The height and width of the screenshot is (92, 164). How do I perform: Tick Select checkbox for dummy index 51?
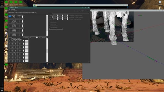click(x=23, y=48)
